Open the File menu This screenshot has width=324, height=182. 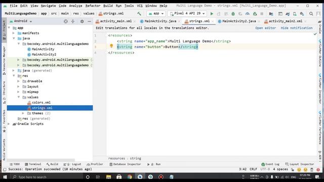[14, 6]
